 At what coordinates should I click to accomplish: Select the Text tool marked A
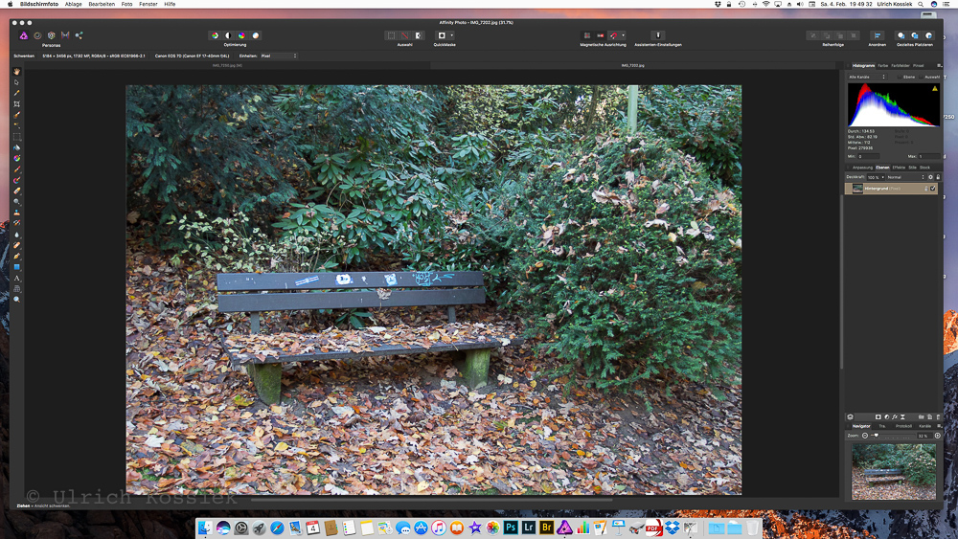16,279
